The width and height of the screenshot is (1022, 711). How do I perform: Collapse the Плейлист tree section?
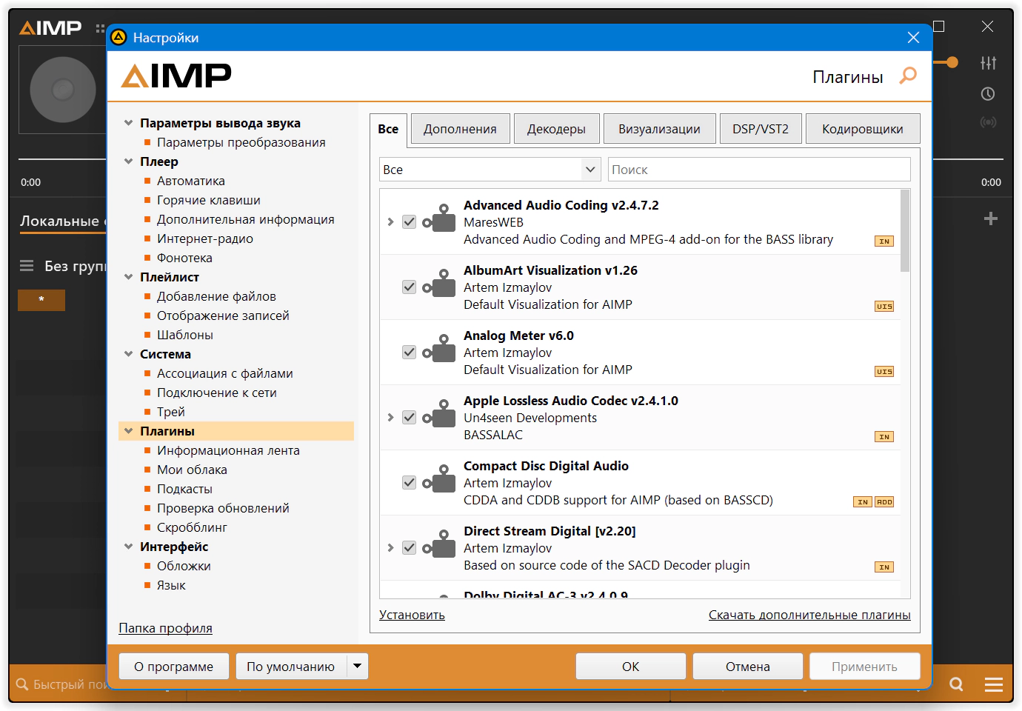[129, 277]
